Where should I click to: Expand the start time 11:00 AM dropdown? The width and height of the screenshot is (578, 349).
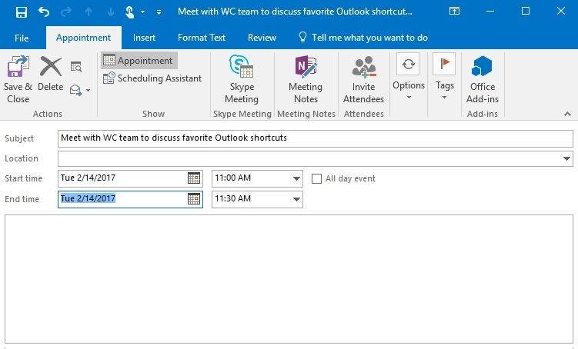[296, 178]
